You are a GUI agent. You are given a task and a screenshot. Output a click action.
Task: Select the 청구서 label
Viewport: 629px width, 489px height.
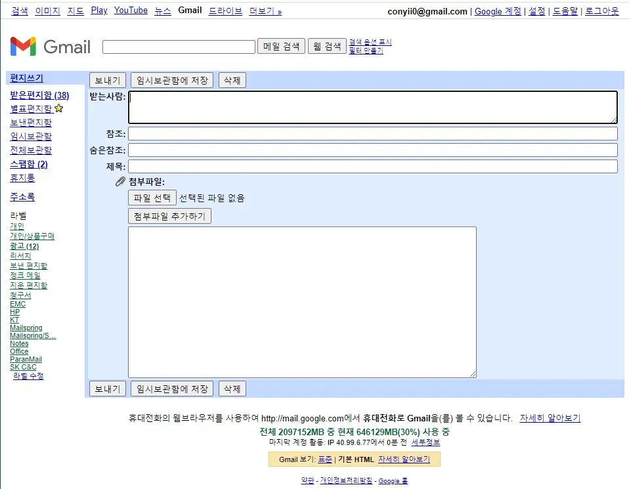[20, 295]
